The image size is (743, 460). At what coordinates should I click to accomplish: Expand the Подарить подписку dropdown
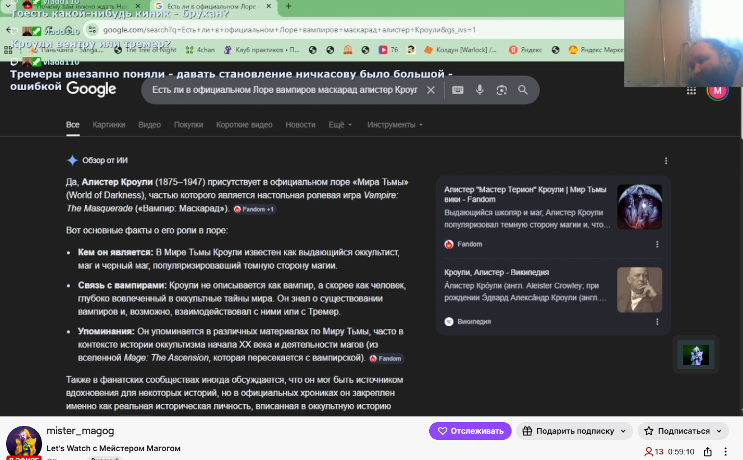point(574,431)
